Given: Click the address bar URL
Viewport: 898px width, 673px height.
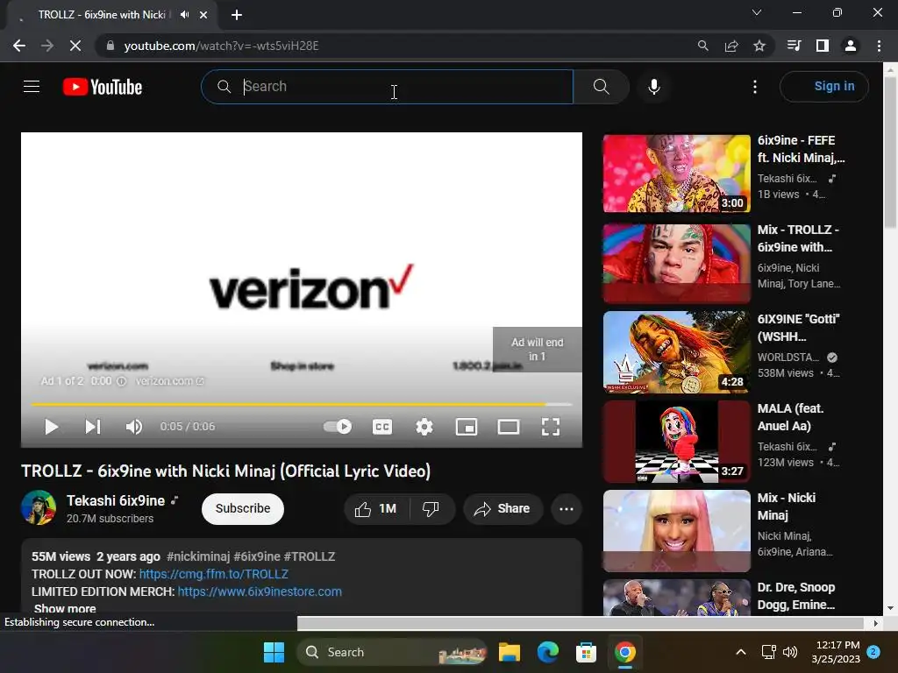Looking at the screenshot, I should click(x=221, y=46).
